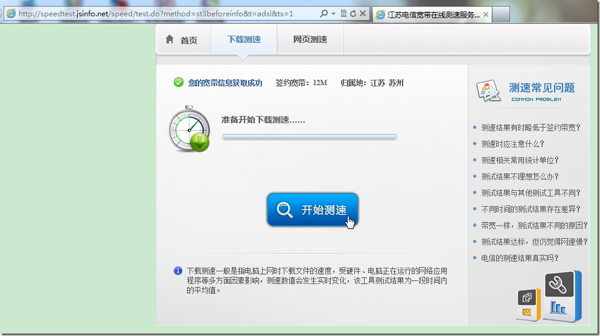Click the wrench tools icon at bottom right
This screenshot has width=600, height=336.
(x=559, y=284)
